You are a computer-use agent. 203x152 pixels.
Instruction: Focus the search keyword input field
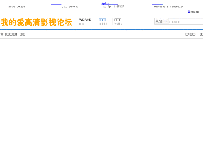coord(185,21)
